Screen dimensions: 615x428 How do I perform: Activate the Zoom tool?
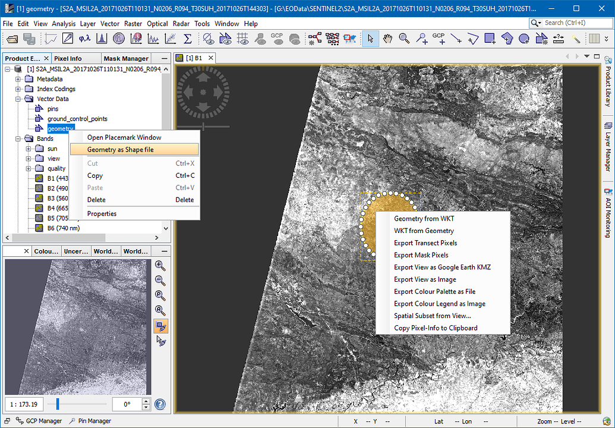coord(403,38)
